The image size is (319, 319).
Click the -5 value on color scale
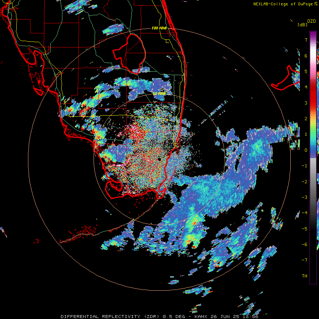(x=304, y=229)
